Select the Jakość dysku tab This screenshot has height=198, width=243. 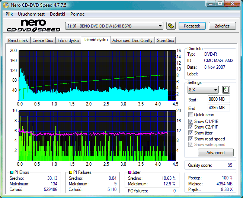point(96,40)
